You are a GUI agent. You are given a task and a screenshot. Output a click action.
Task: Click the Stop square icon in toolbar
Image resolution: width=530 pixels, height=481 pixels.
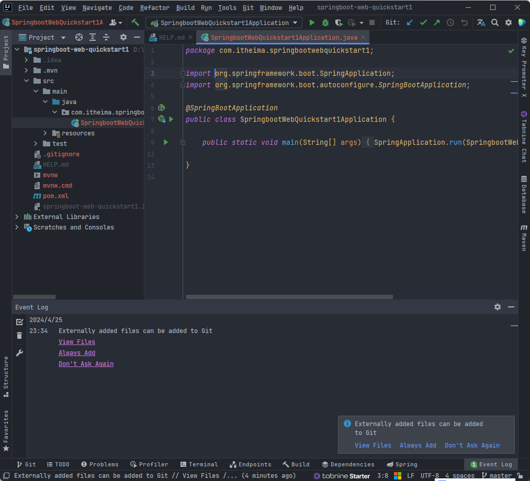(372, 22)
